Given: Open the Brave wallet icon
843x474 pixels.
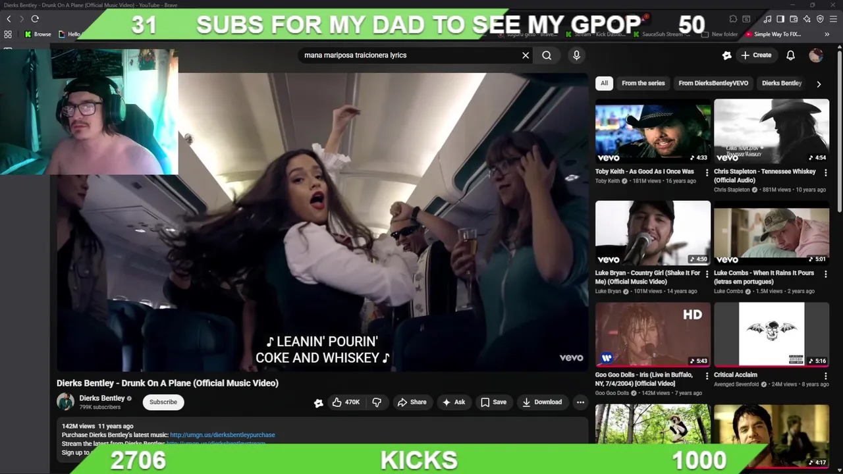Looking at the screenshot, I should pos(794,19).
